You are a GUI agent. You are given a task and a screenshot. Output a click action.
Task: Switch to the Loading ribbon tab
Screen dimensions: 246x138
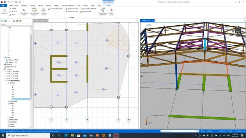[x=32, y=6]
